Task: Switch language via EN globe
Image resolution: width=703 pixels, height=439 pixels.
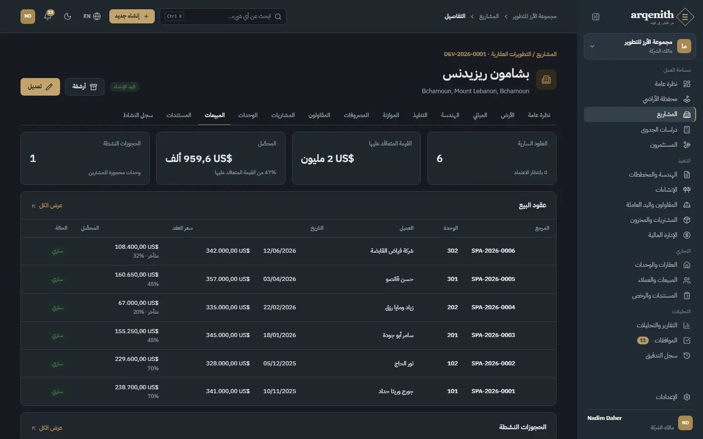Action: coord(92,16)
